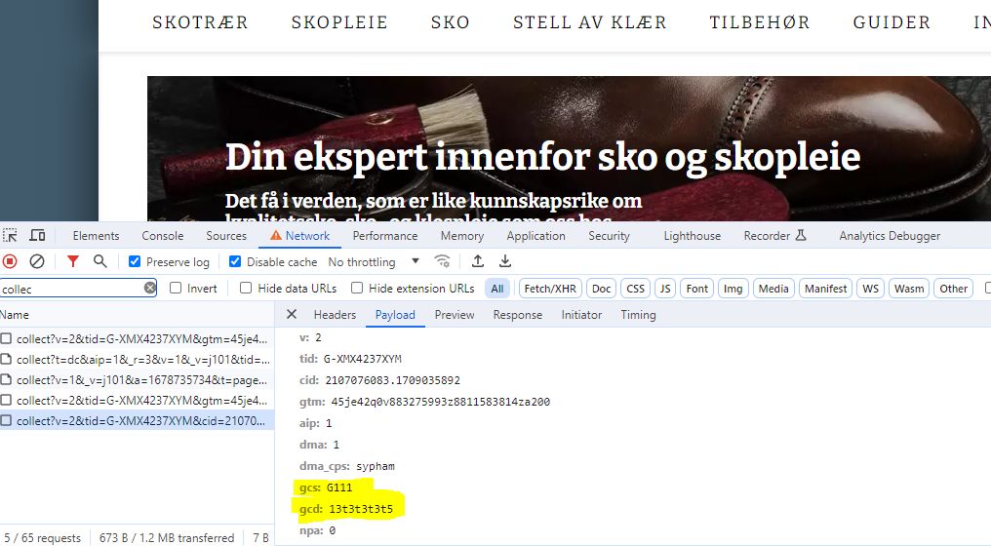Open the Sources tab

pos(226,236)
